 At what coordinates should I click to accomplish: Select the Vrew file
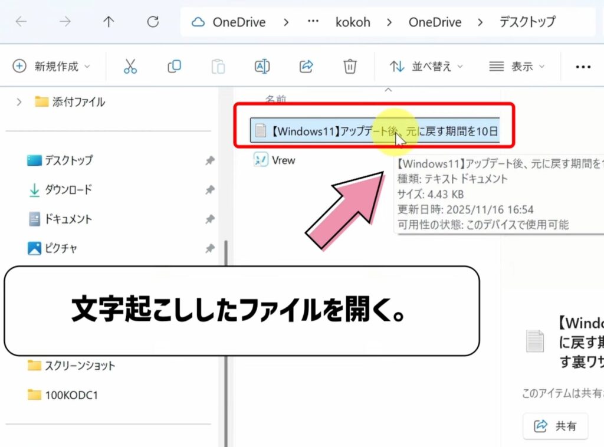click(283, 160)
